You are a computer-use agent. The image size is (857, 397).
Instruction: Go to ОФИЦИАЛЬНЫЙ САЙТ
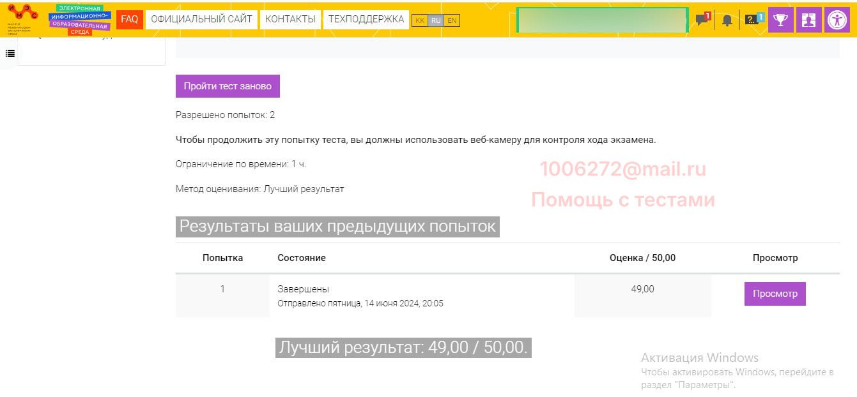point(201,19)
